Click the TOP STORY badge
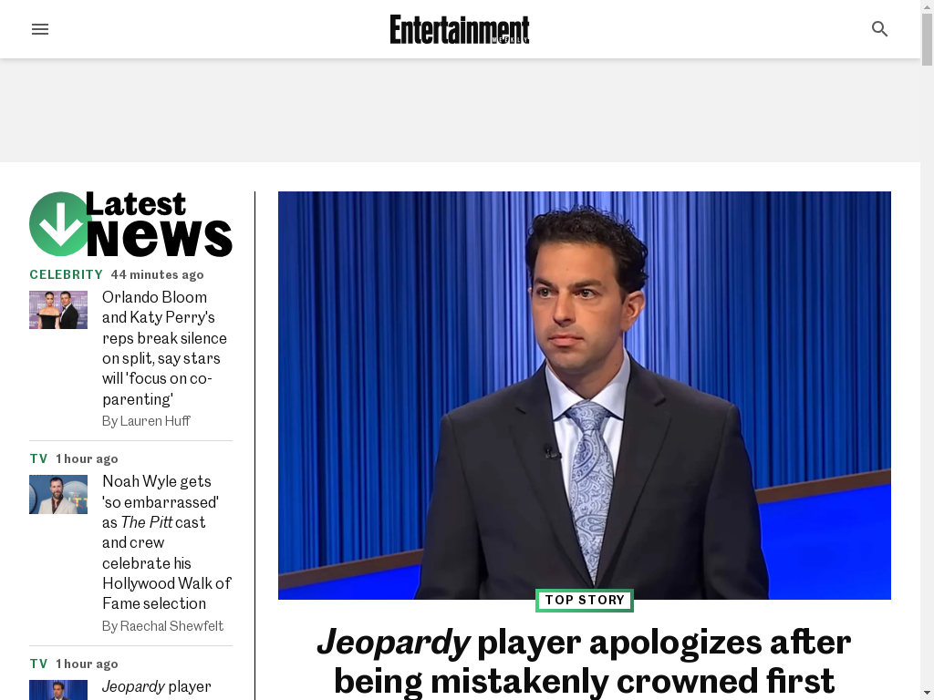This screenshot has width=934, height=700. [x=585, y=600]
